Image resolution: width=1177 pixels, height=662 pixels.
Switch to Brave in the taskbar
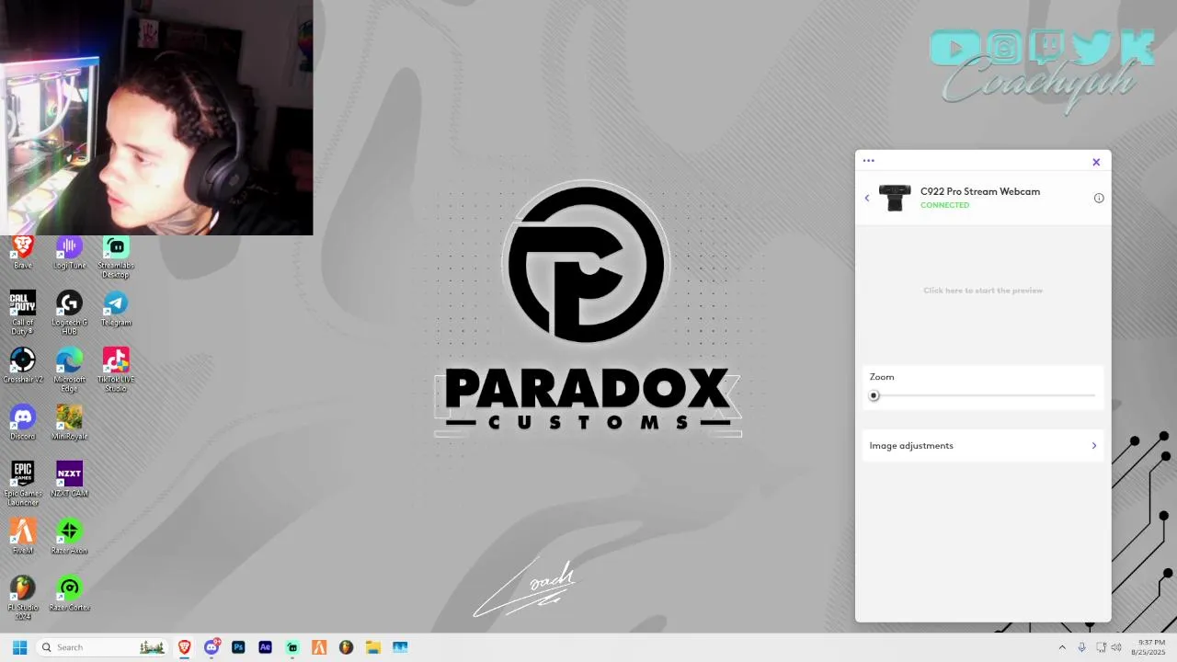185,647
